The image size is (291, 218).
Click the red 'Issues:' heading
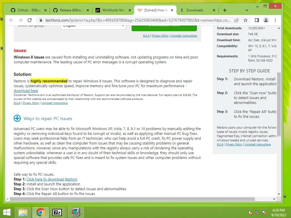(20, 51)
